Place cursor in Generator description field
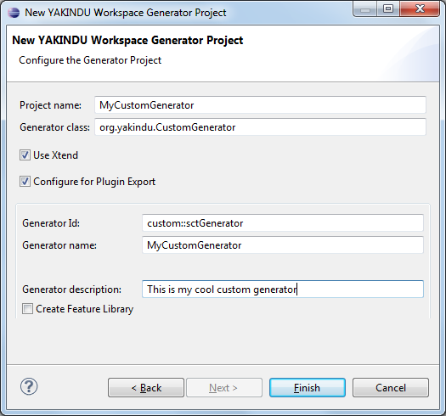This screenshot has height=416, width=446. (283, 290)
